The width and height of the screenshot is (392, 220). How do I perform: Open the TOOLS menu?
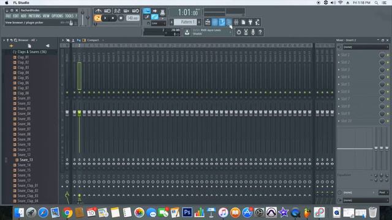click(x=69, y=16)
